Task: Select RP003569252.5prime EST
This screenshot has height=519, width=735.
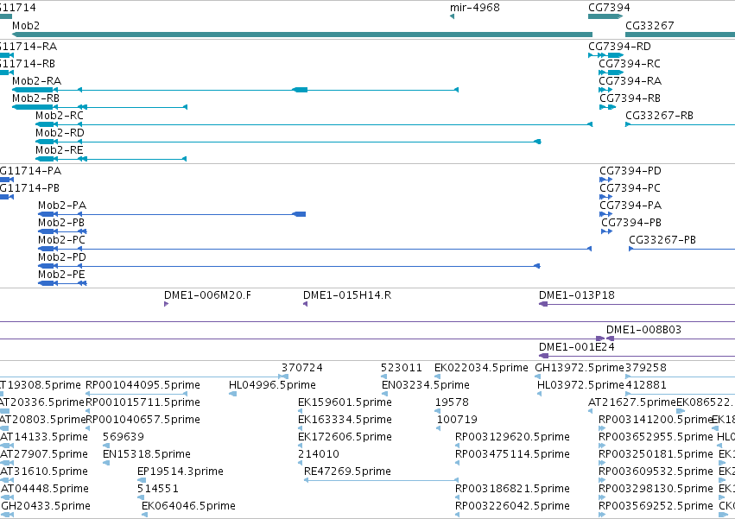Action: coord(602,515)
